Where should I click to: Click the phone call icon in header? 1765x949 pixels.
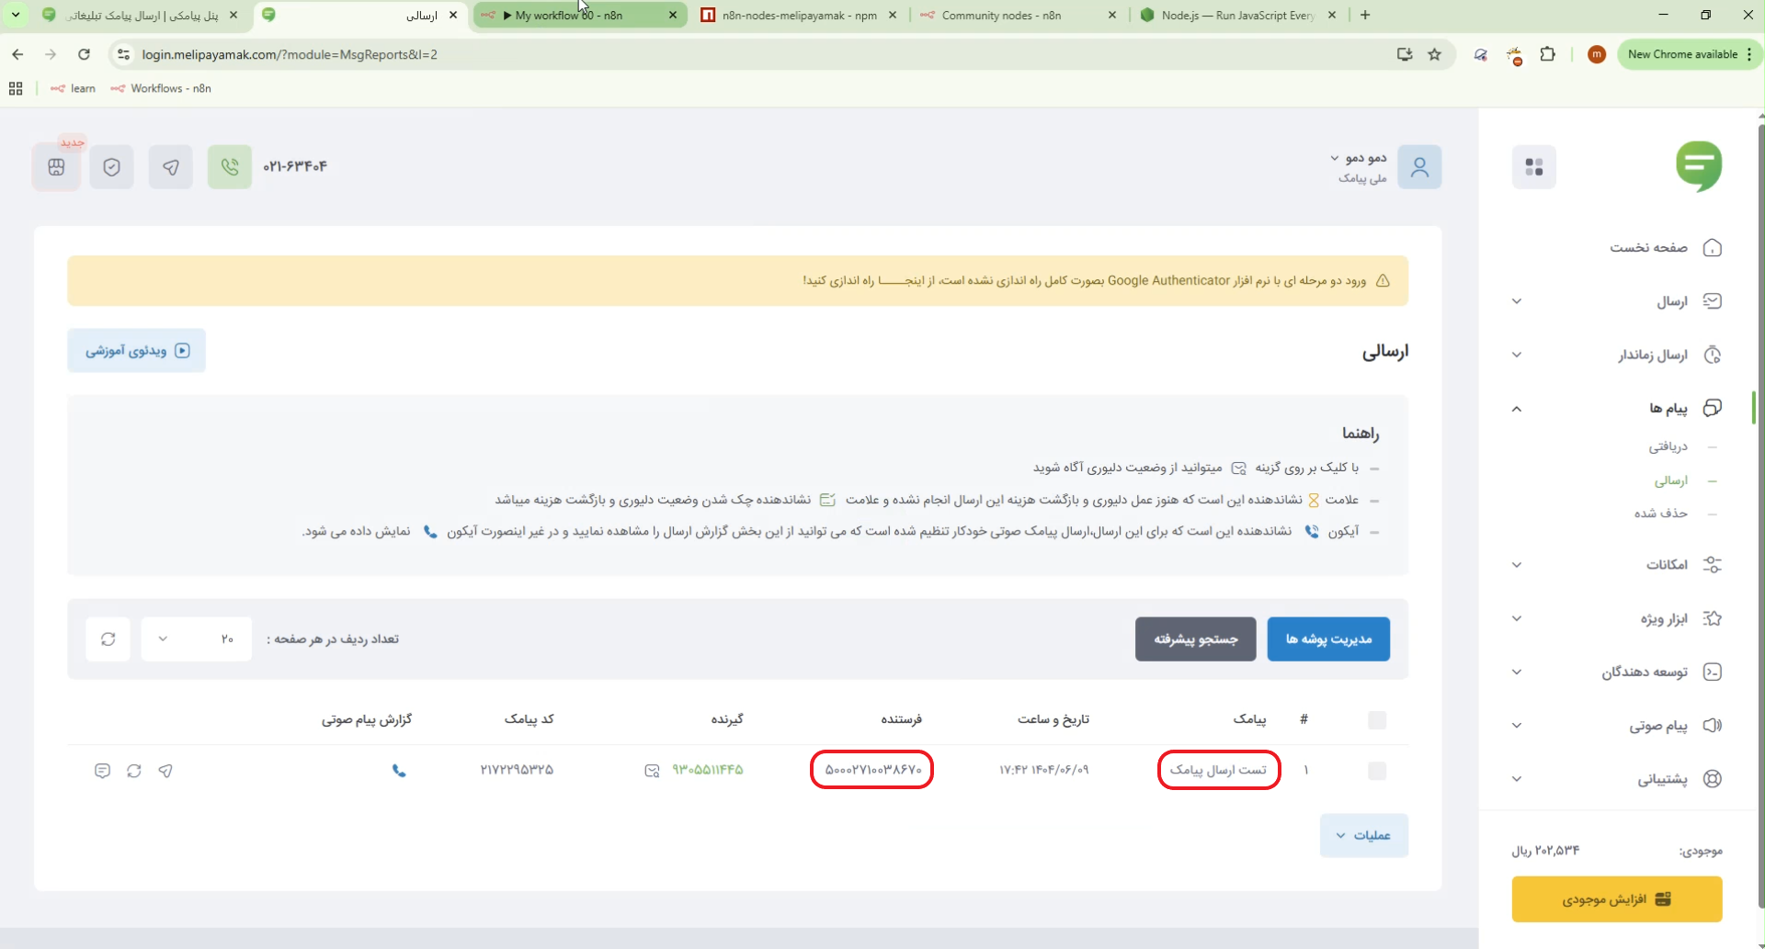point(230,167)
